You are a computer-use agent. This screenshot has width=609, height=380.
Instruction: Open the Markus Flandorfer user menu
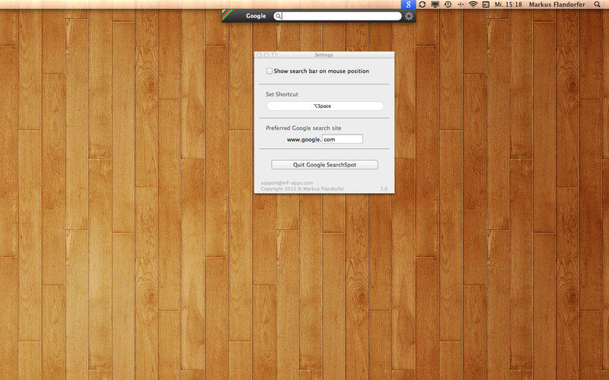pos(557,5)
